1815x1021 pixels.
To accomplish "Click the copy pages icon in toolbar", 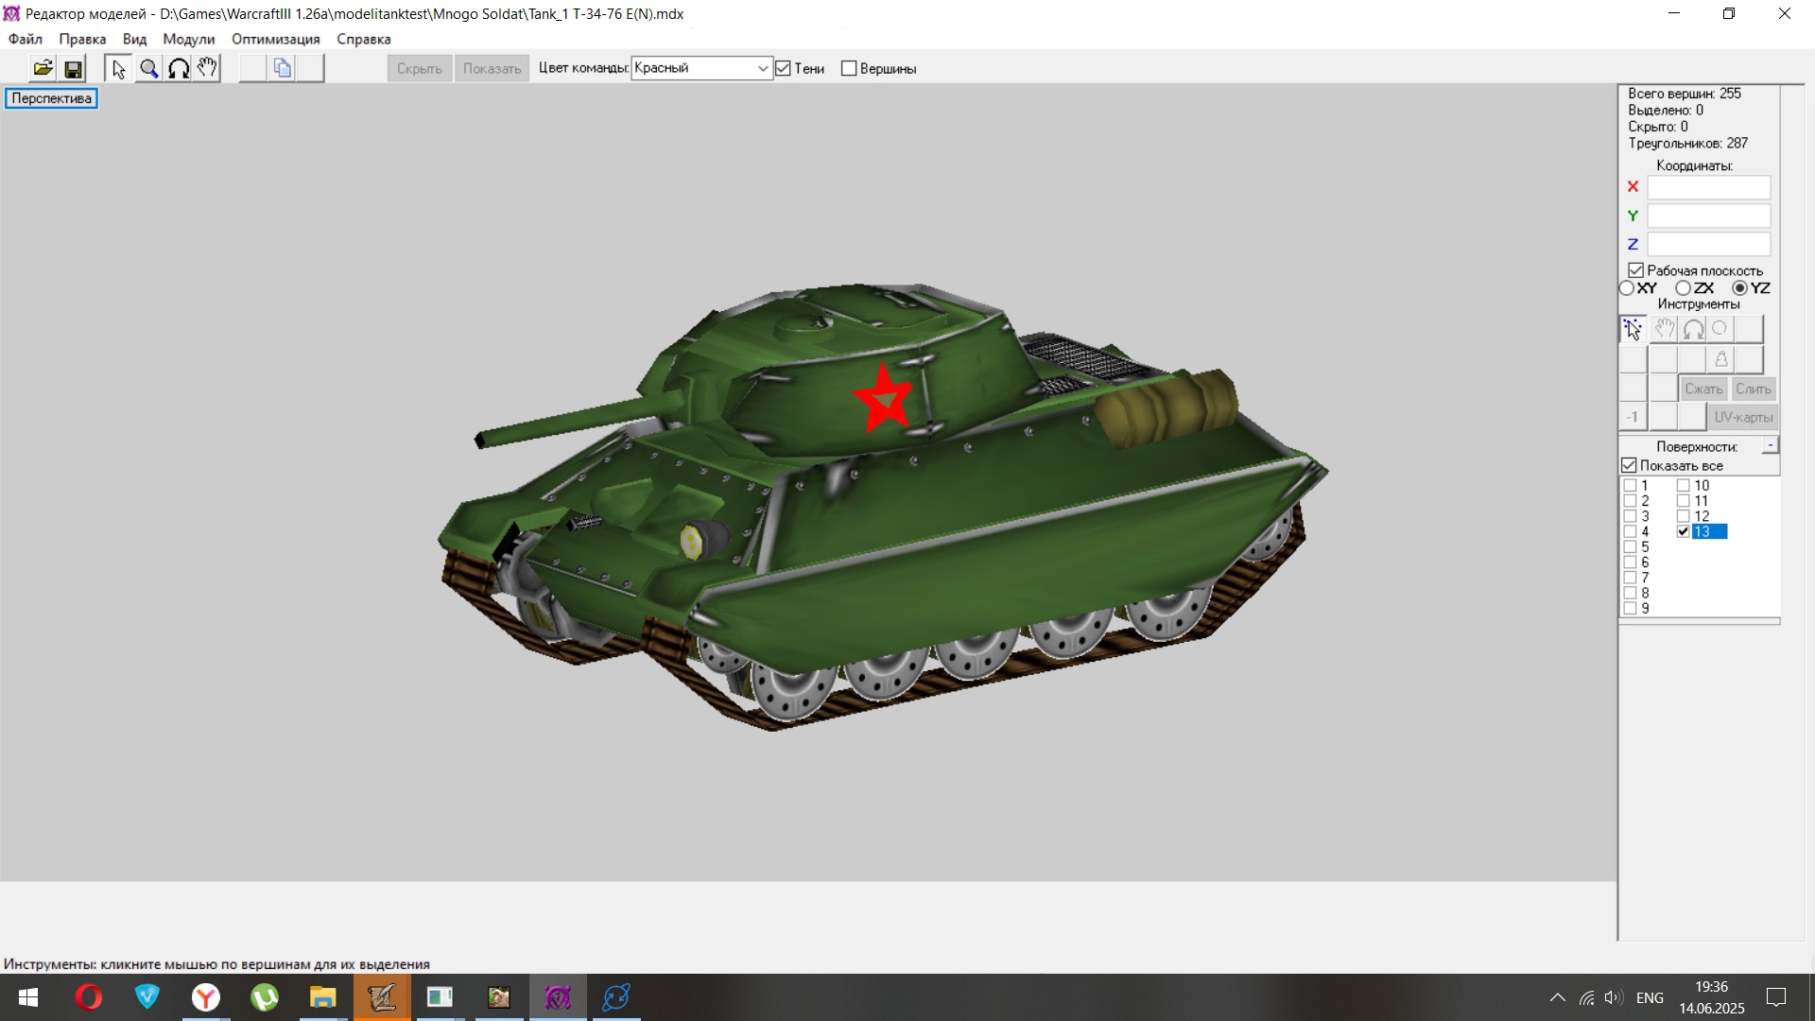I will [282, 68].
